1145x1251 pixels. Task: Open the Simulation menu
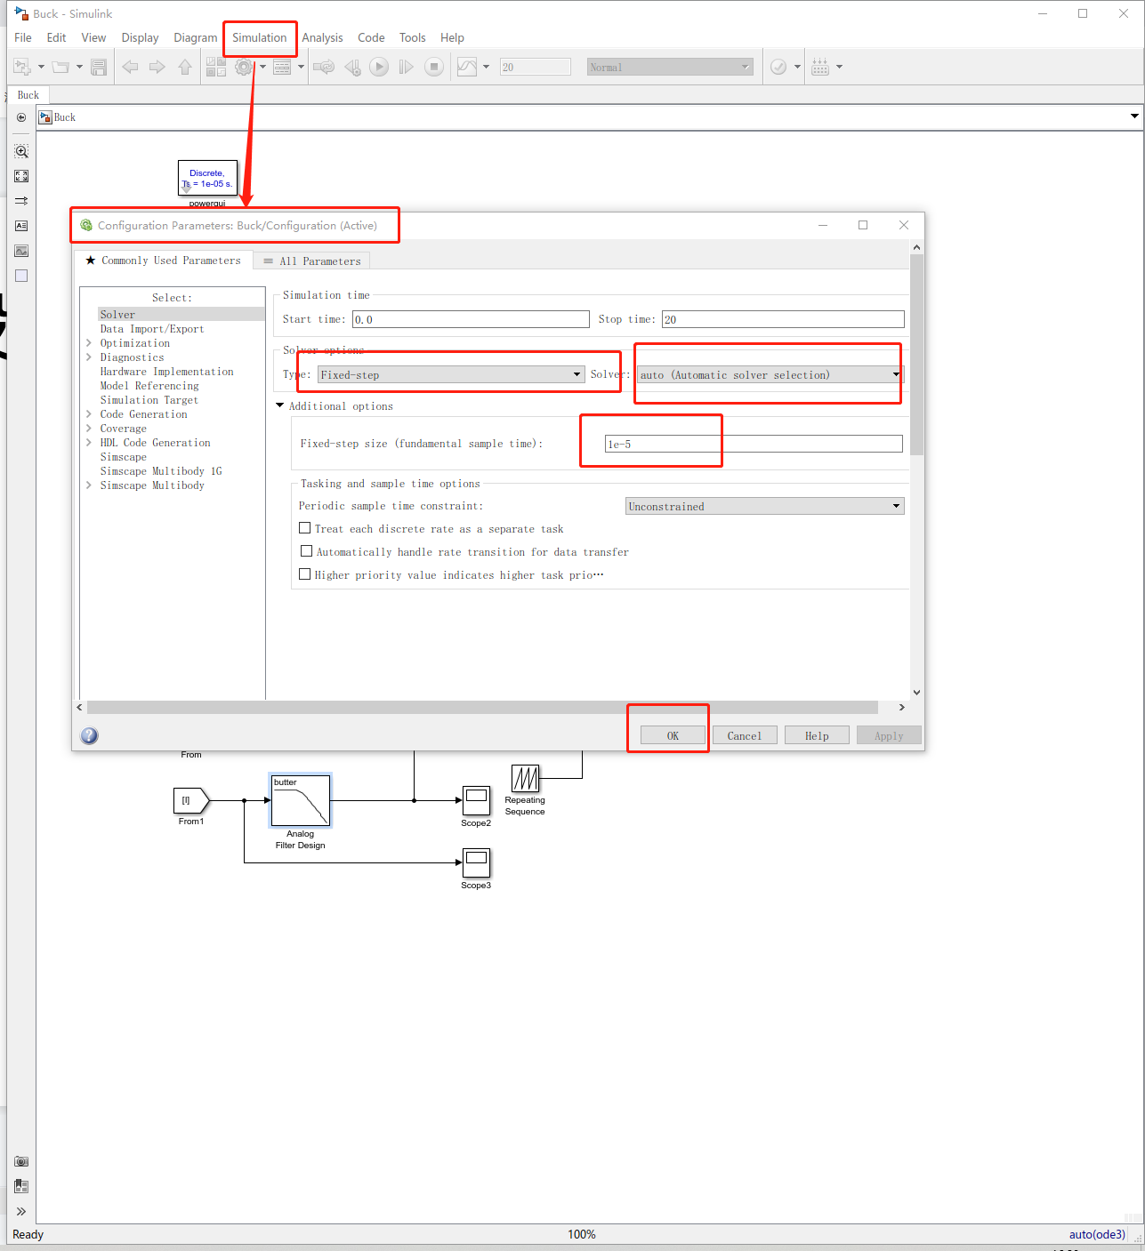(259, 37)
